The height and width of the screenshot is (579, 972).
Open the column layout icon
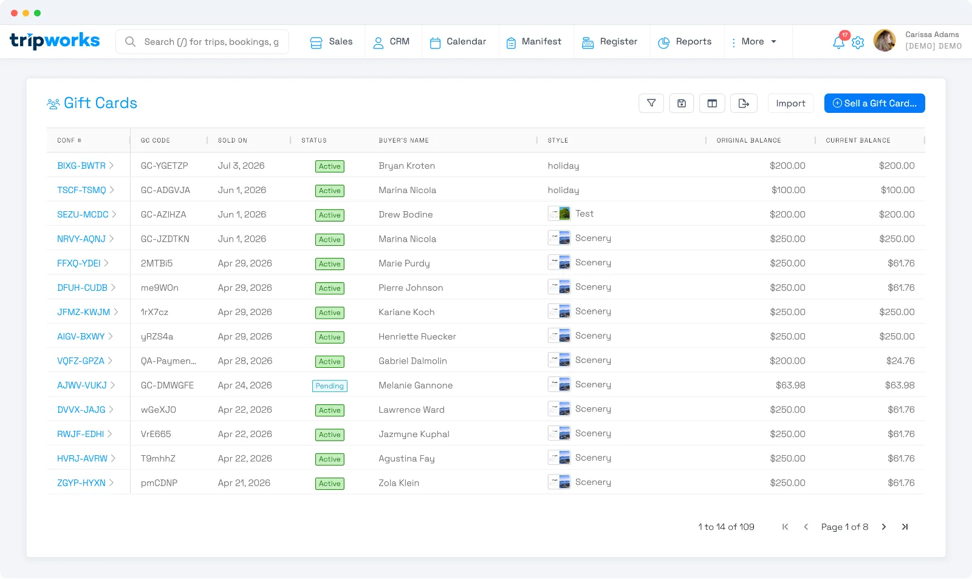712,103
